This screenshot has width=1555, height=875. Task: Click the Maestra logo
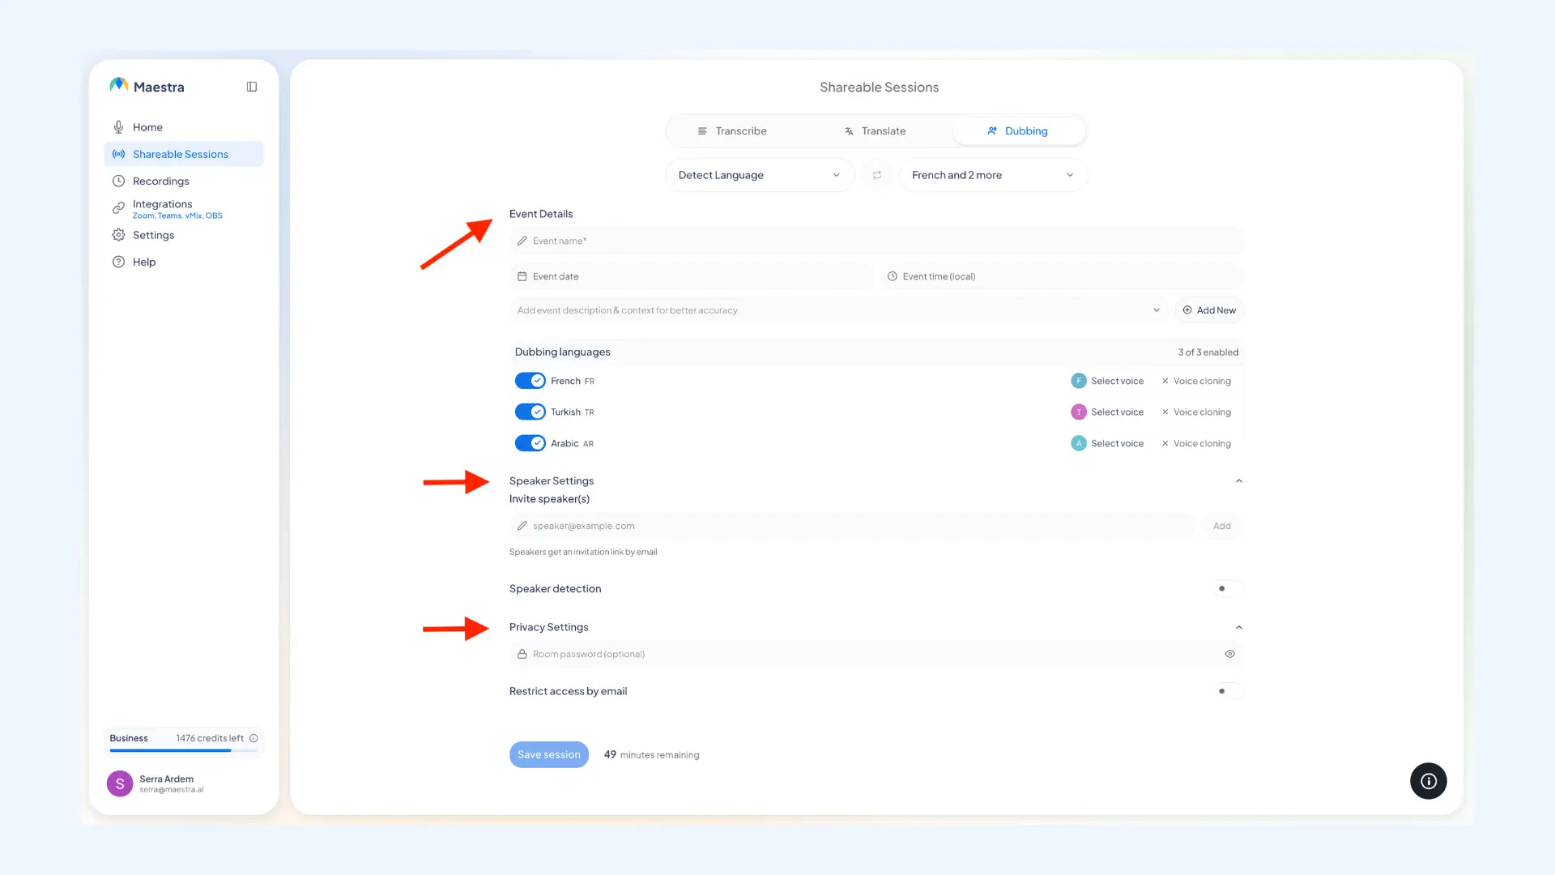[147, 86]
